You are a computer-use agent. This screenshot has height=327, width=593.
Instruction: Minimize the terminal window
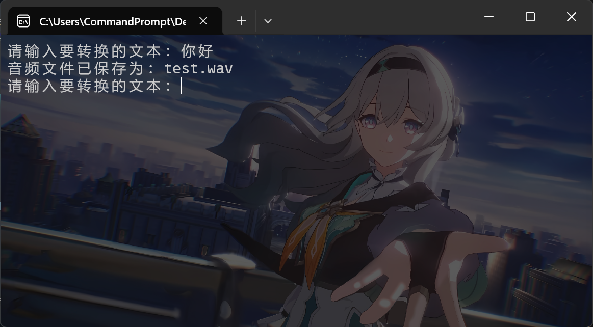[x=489, y=17]
